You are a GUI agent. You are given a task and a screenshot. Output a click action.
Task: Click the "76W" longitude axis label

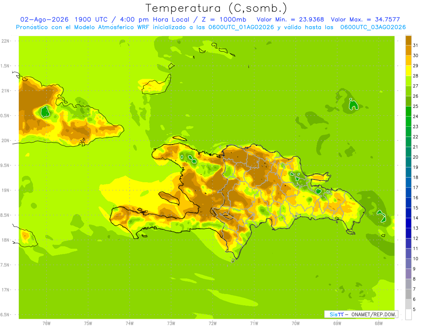coord(46,323)
